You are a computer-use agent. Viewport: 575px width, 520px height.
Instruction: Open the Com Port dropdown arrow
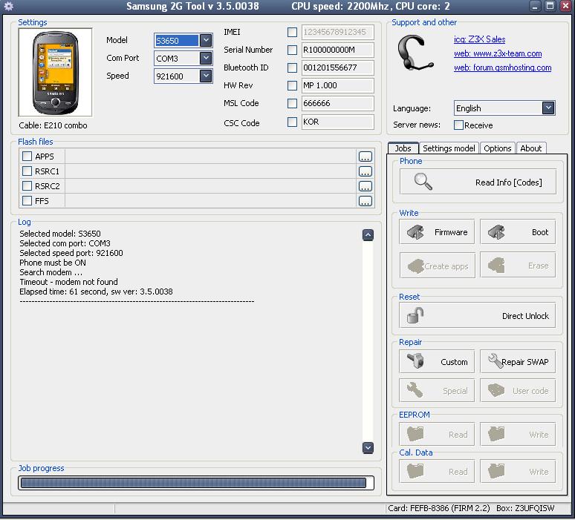(206, 58)
